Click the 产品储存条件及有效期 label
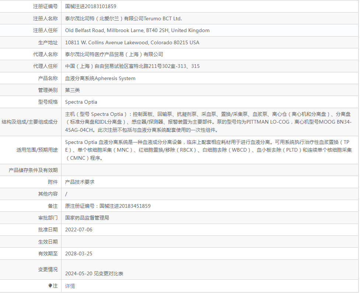Viewport: 361px width, 293px height. [33, 170]
